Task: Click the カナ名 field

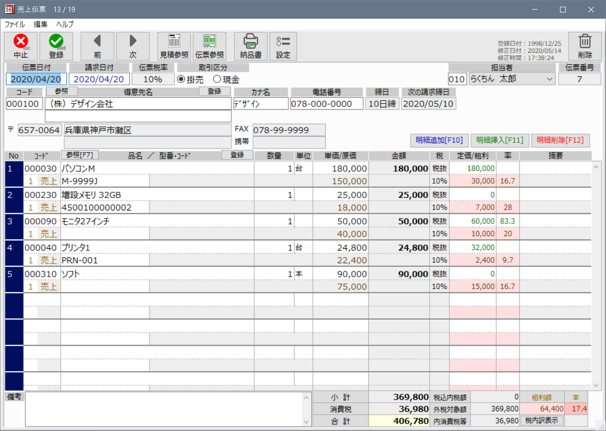Action: (261, 104)
